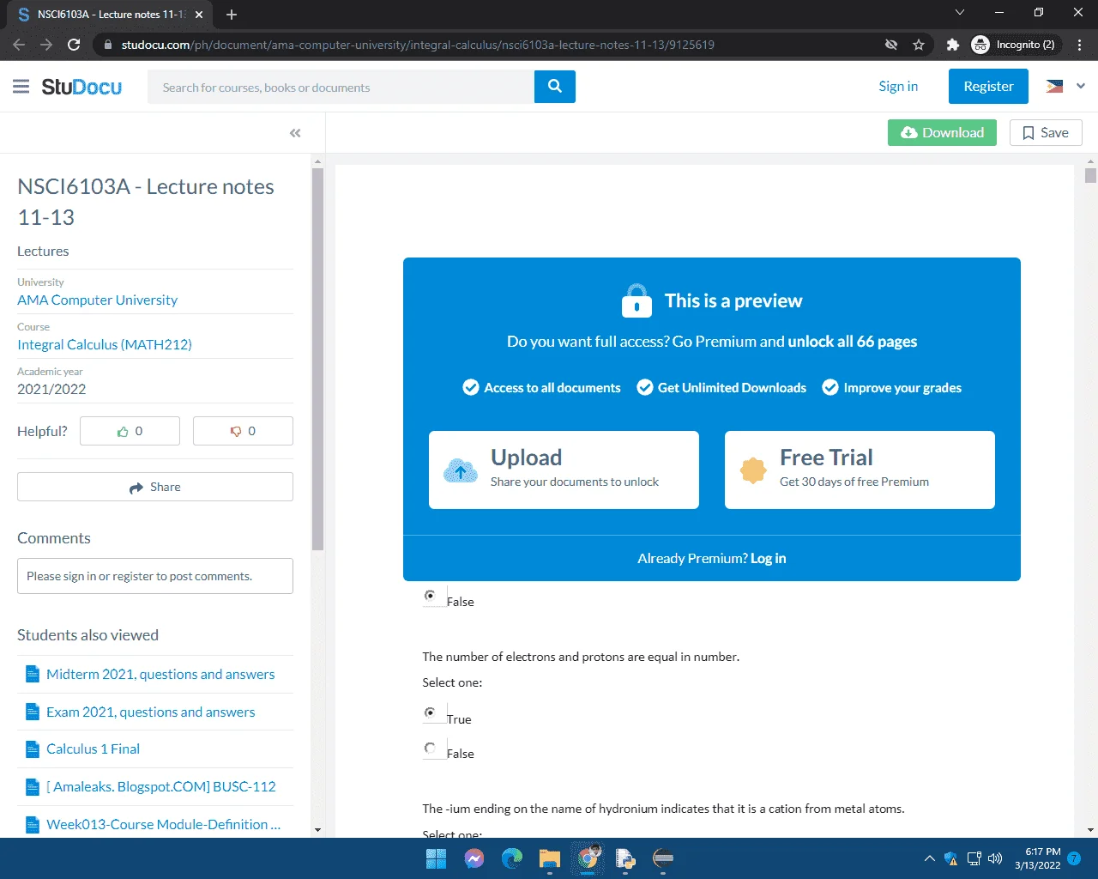Open the Amaleaks BUSC-112 document
The image size is (1098, 879).
tap(161, 786)
